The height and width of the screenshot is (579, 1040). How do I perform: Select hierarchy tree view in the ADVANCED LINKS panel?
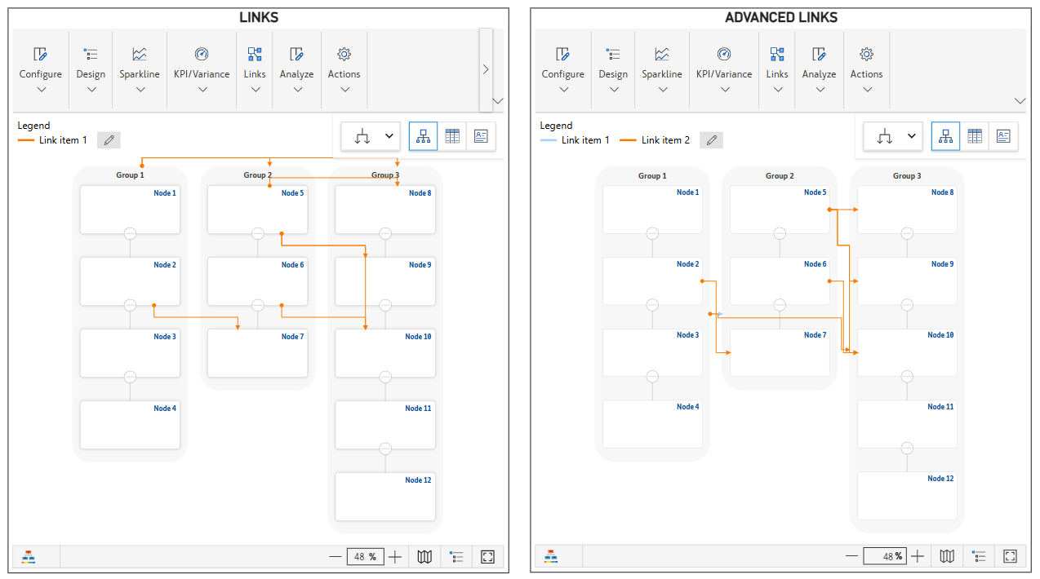(945, 137)
